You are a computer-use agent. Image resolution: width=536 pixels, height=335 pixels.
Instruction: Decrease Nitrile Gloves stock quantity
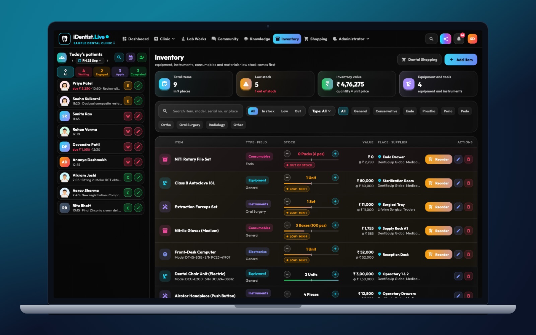(x=287, y=225)
